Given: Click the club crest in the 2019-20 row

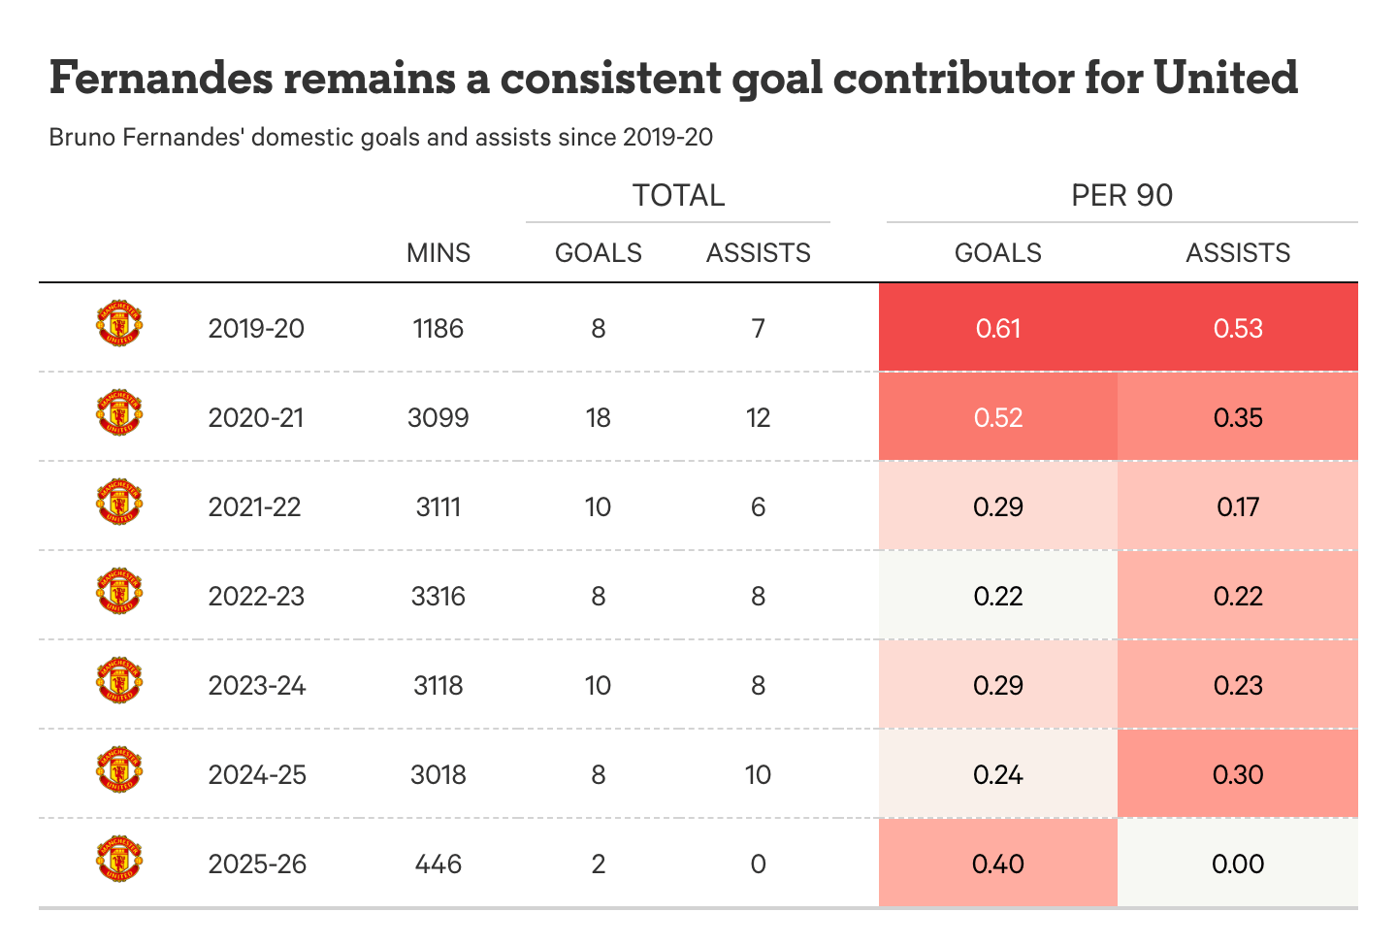Looking at the screenshot, I should (119, 324).
